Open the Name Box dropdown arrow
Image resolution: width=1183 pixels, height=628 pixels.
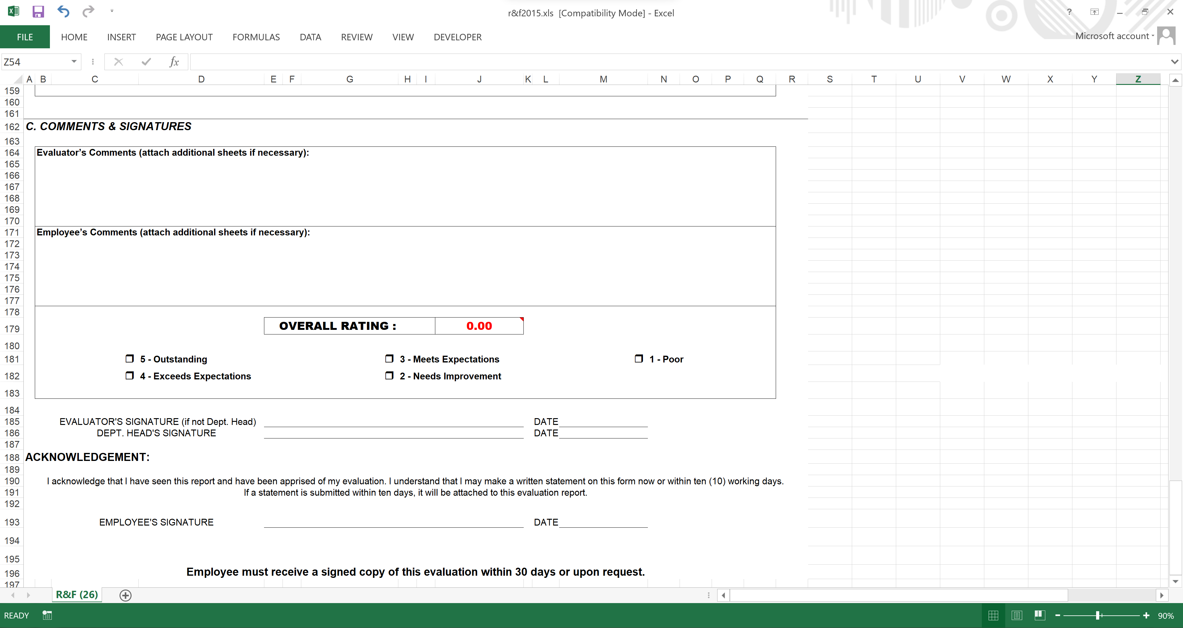[x=74, y=62]
